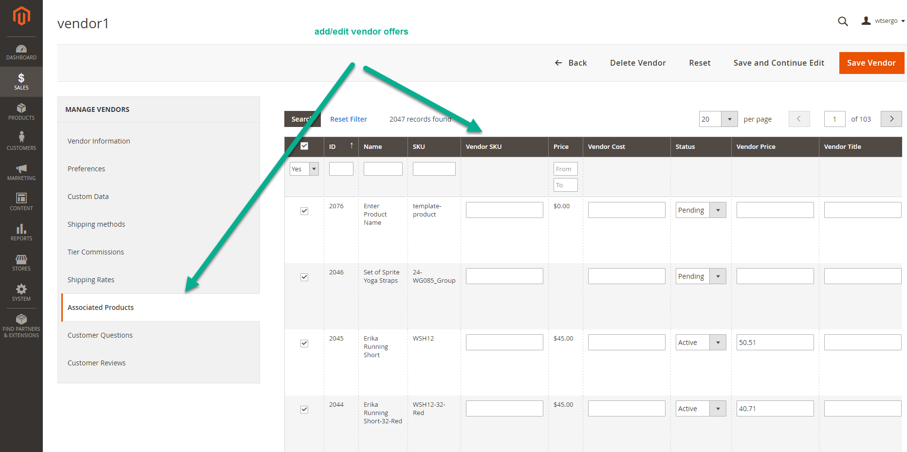Uncheck the row 2044 checkbox
Image resolution: width=907 pixels, height=452 pixels.
(x=304, y=410)
